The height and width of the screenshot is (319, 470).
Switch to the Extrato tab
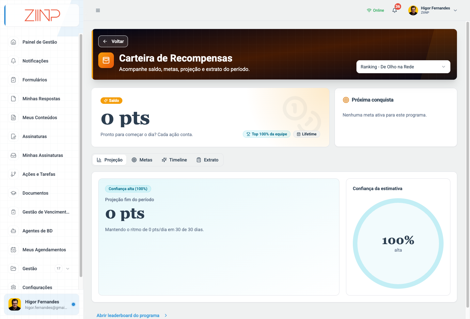[207, 160]
